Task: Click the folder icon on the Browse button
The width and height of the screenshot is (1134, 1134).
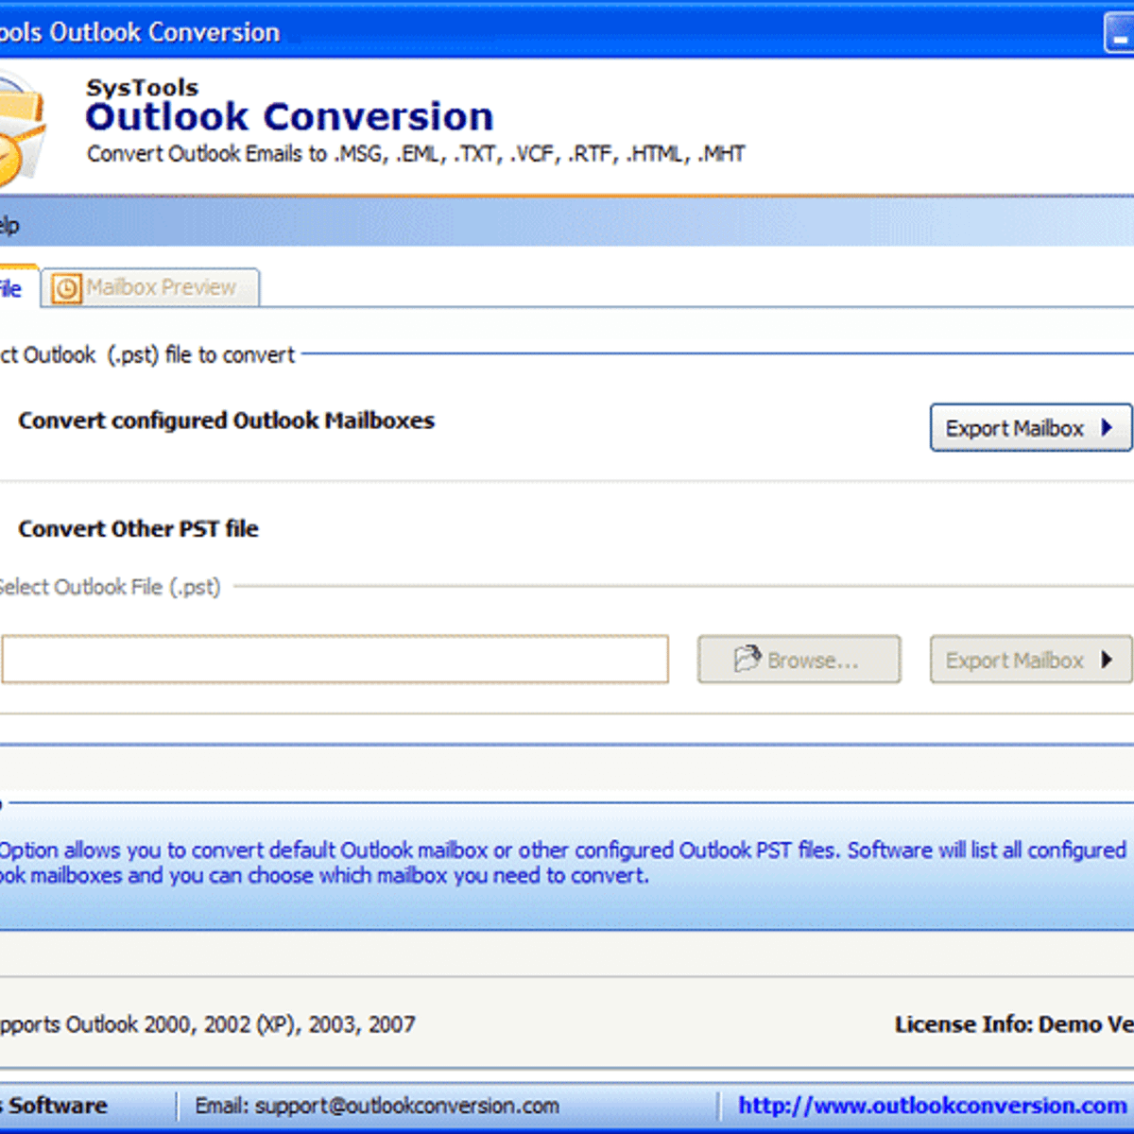Action: 747,658
